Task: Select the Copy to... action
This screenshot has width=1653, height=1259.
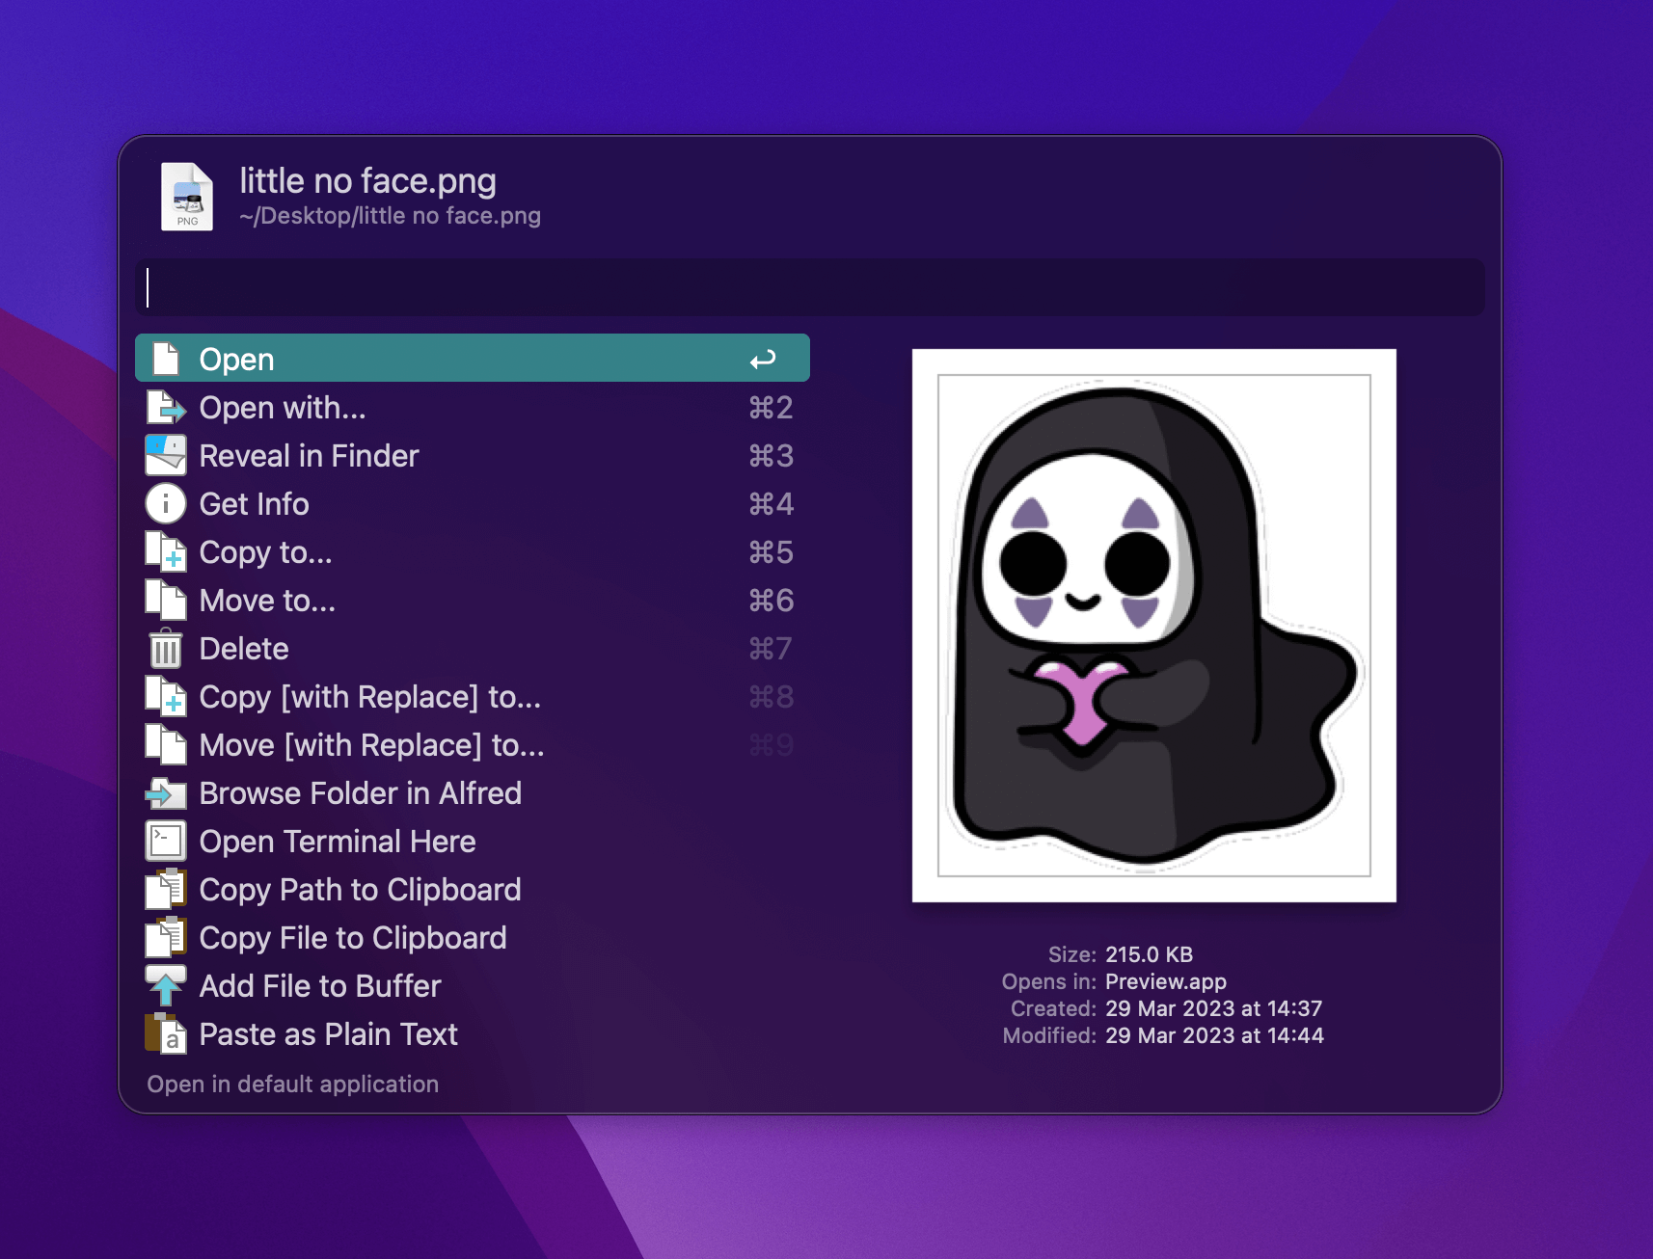Action: pyautogui.click(x=265, y=552)
